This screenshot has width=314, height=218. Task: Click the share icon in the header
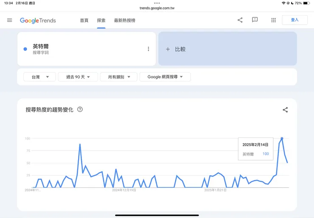240,20
